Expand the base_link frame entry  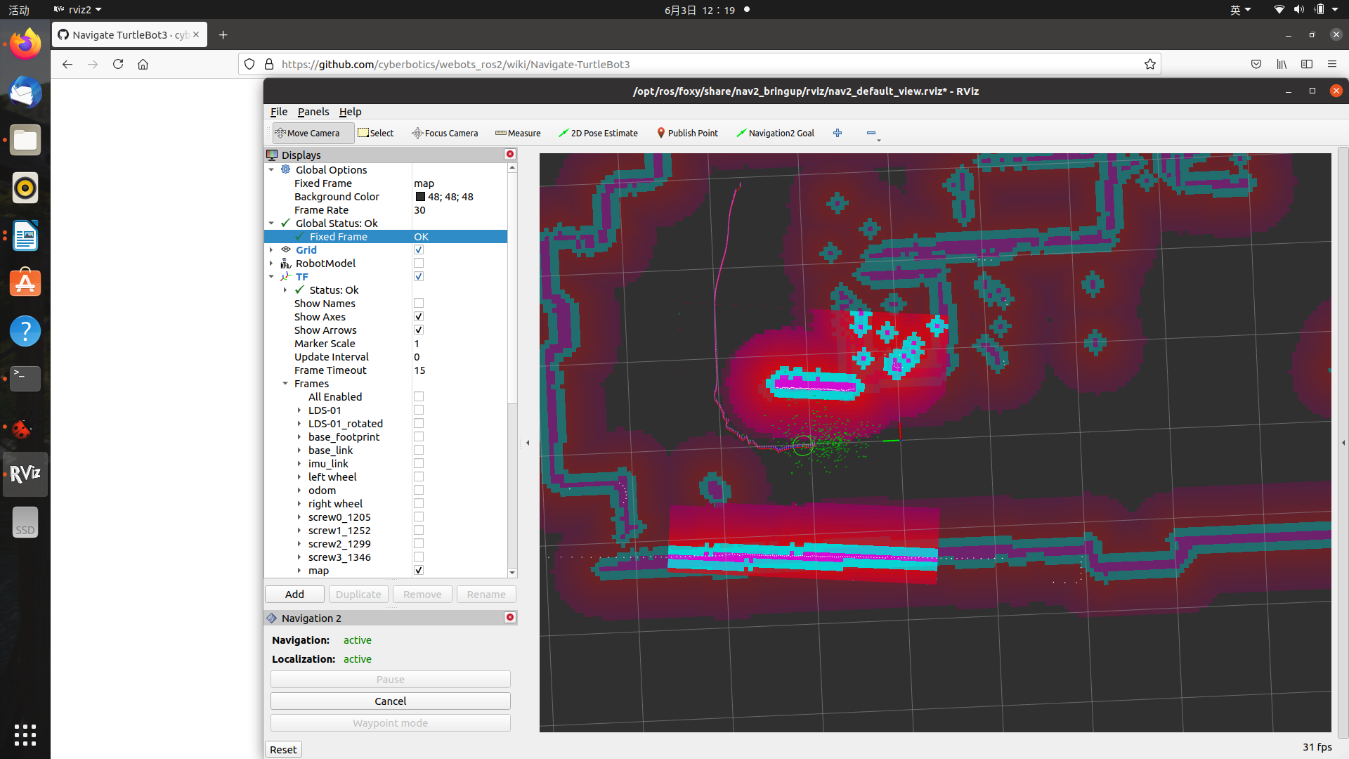pyautogui.click(x=299, y=450)
